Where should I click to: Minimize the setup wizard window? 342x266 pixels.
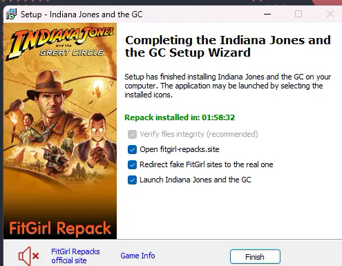coord(267,14)
